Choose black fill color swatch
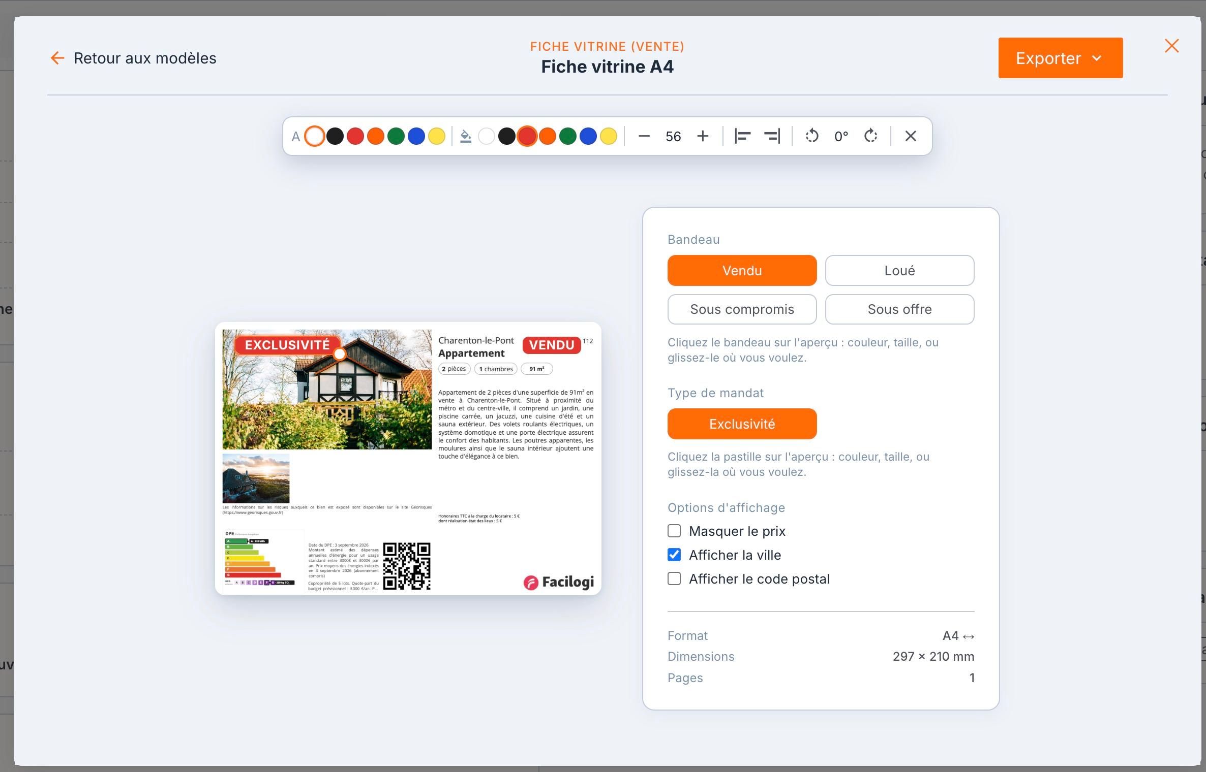Screen dimensions: 1206x772 (x=507, y=136)
